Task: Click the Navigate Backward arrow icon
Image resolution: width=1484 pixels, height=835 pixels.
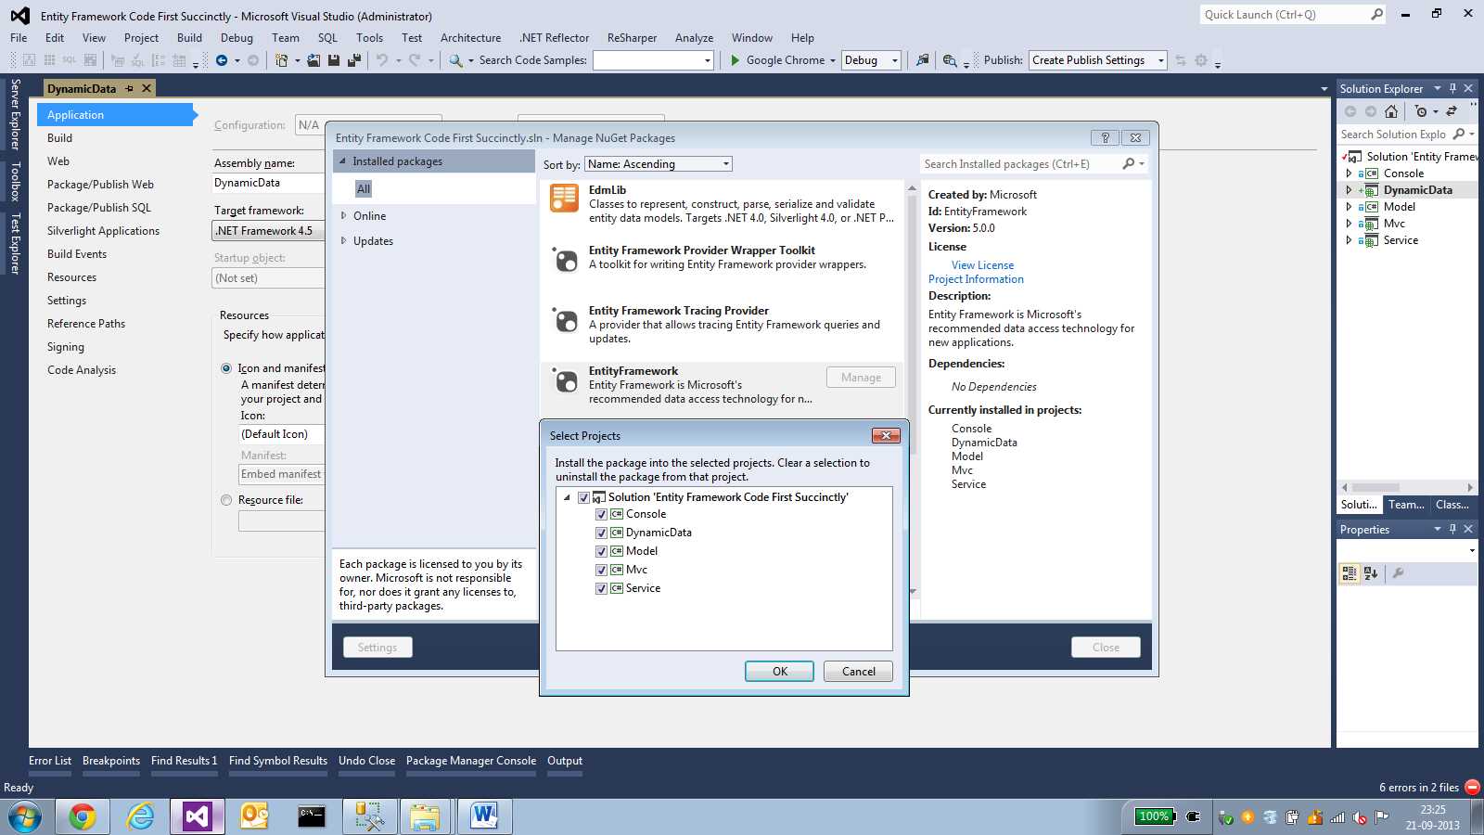Action: 221,59
